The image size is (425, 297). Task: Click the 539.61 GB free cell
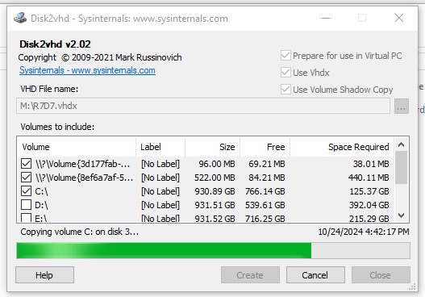pyautogui.click(x=265, y=205)
